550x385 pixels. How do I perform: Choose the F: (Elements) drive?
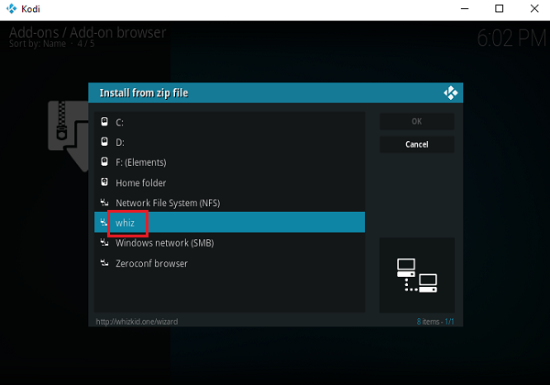[229, 162]
